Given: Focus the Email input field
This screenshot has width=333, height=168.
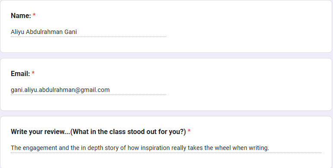Looking at the screenshot, I should click(88, 90).
